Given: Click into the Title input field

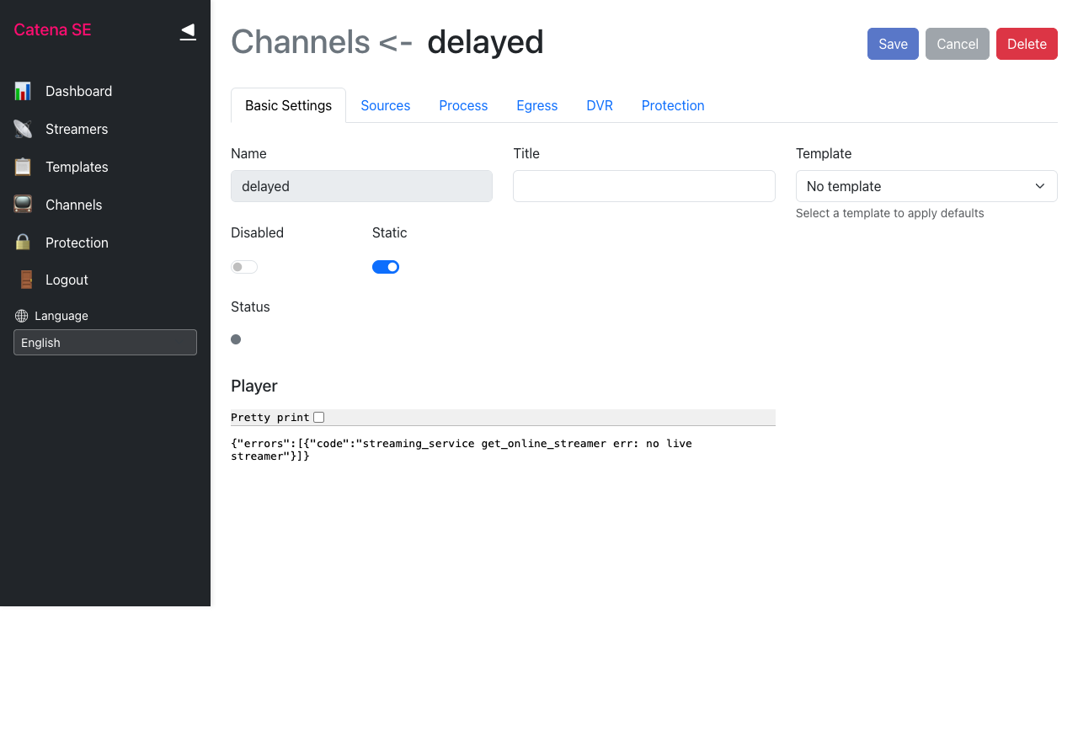Looking at the screenshot, I should (643, 186).
